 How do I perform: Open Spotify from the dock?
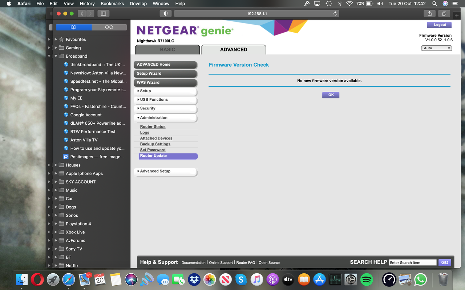367,279
